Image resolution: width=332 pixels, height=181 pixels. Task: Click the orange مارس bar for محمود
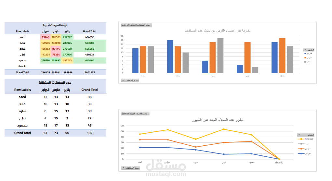click(x=282, y=55)
